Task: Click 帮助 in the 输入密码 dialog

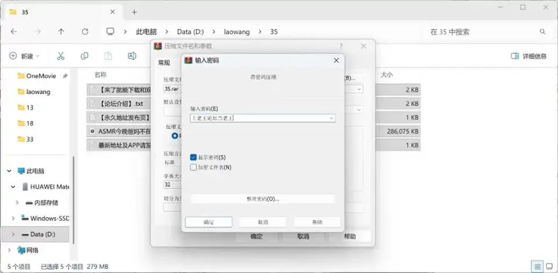Action: pos(317,222)
